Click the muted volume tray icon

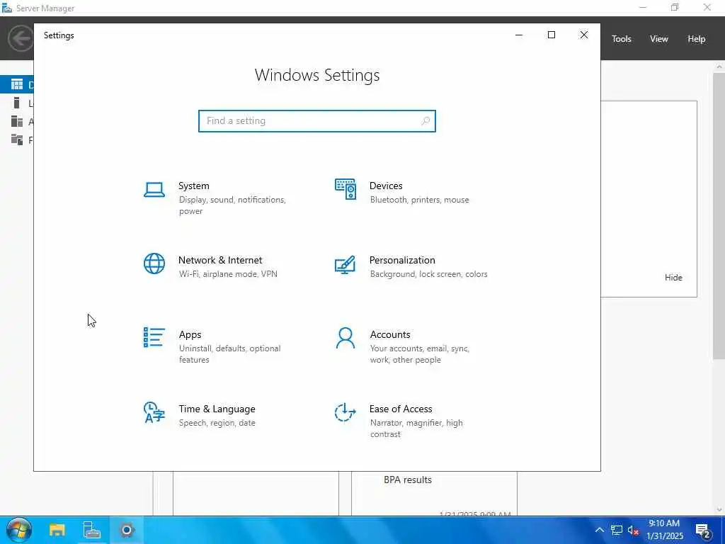(x=633, y=530)
